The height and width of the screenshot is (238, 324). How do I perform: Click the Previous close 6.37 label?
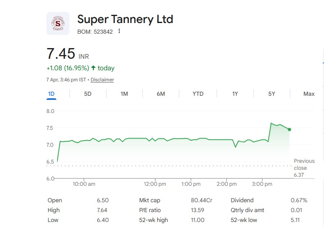304,168
